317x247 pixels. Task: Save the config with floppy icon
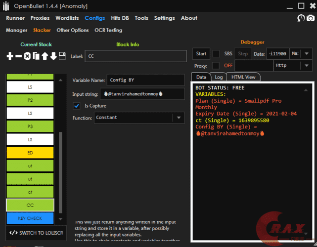pos(62,56)
